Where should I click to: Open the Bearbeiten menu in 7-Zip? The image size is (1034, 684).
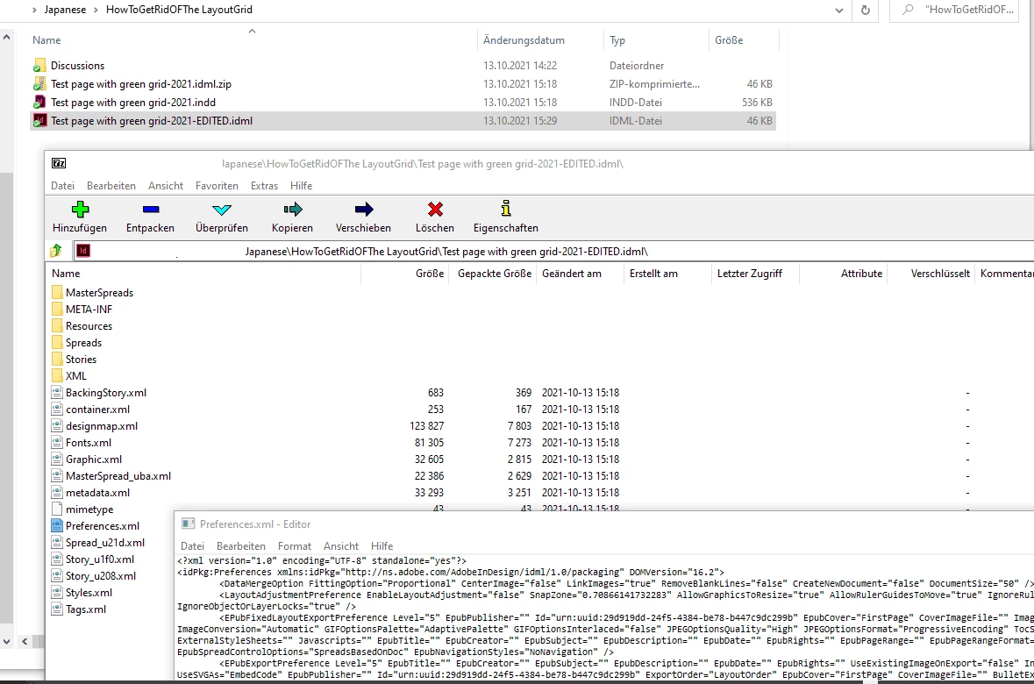[111, 186]
